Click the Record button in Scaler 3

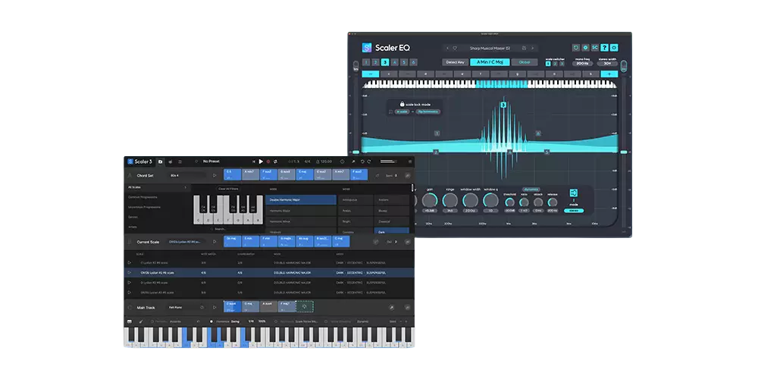[268, 161]
